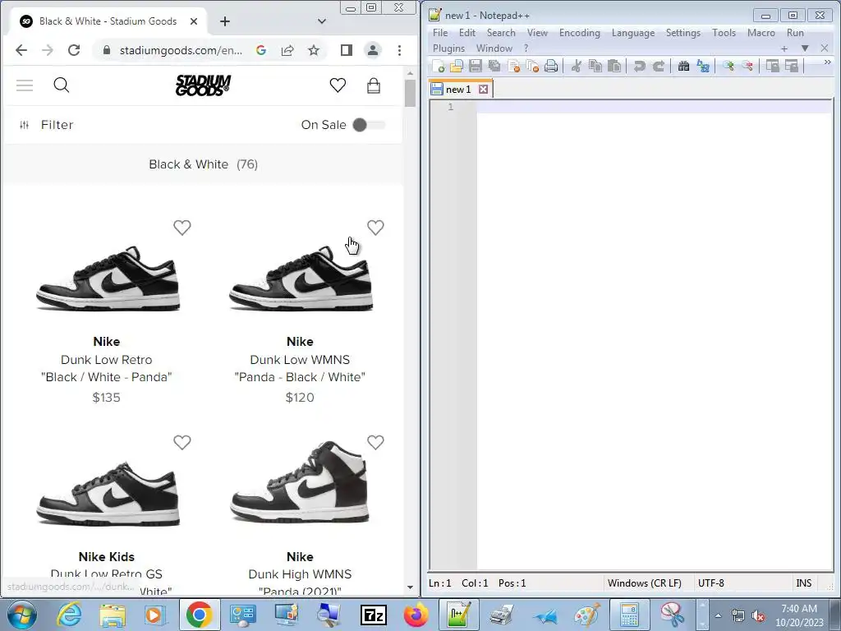Click Synchronize Horizontal Scrolling icon
The width and height of the screenshot is (841, 631).
click(x=791, y=66)
